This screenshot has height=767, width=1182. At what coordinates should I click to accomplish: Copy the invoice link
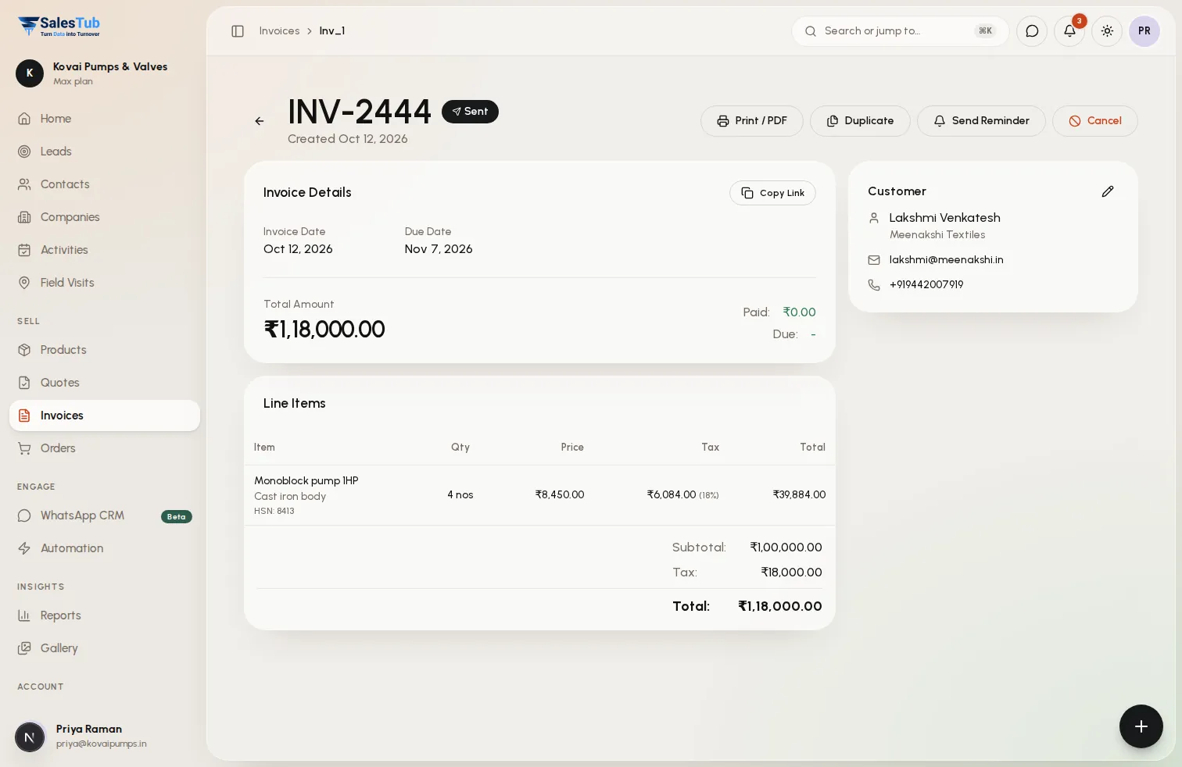click(772, 193)
